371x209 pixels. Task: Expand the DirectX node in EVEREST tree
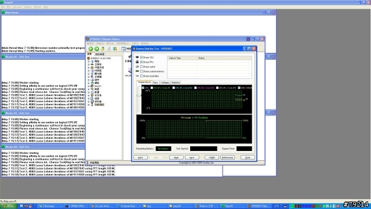(89, 86)
